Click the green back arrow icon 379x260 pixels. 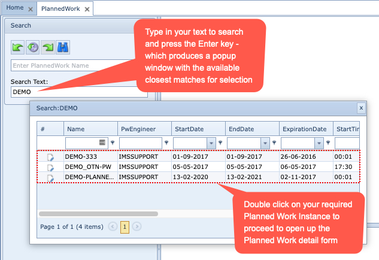coord(17,47)
